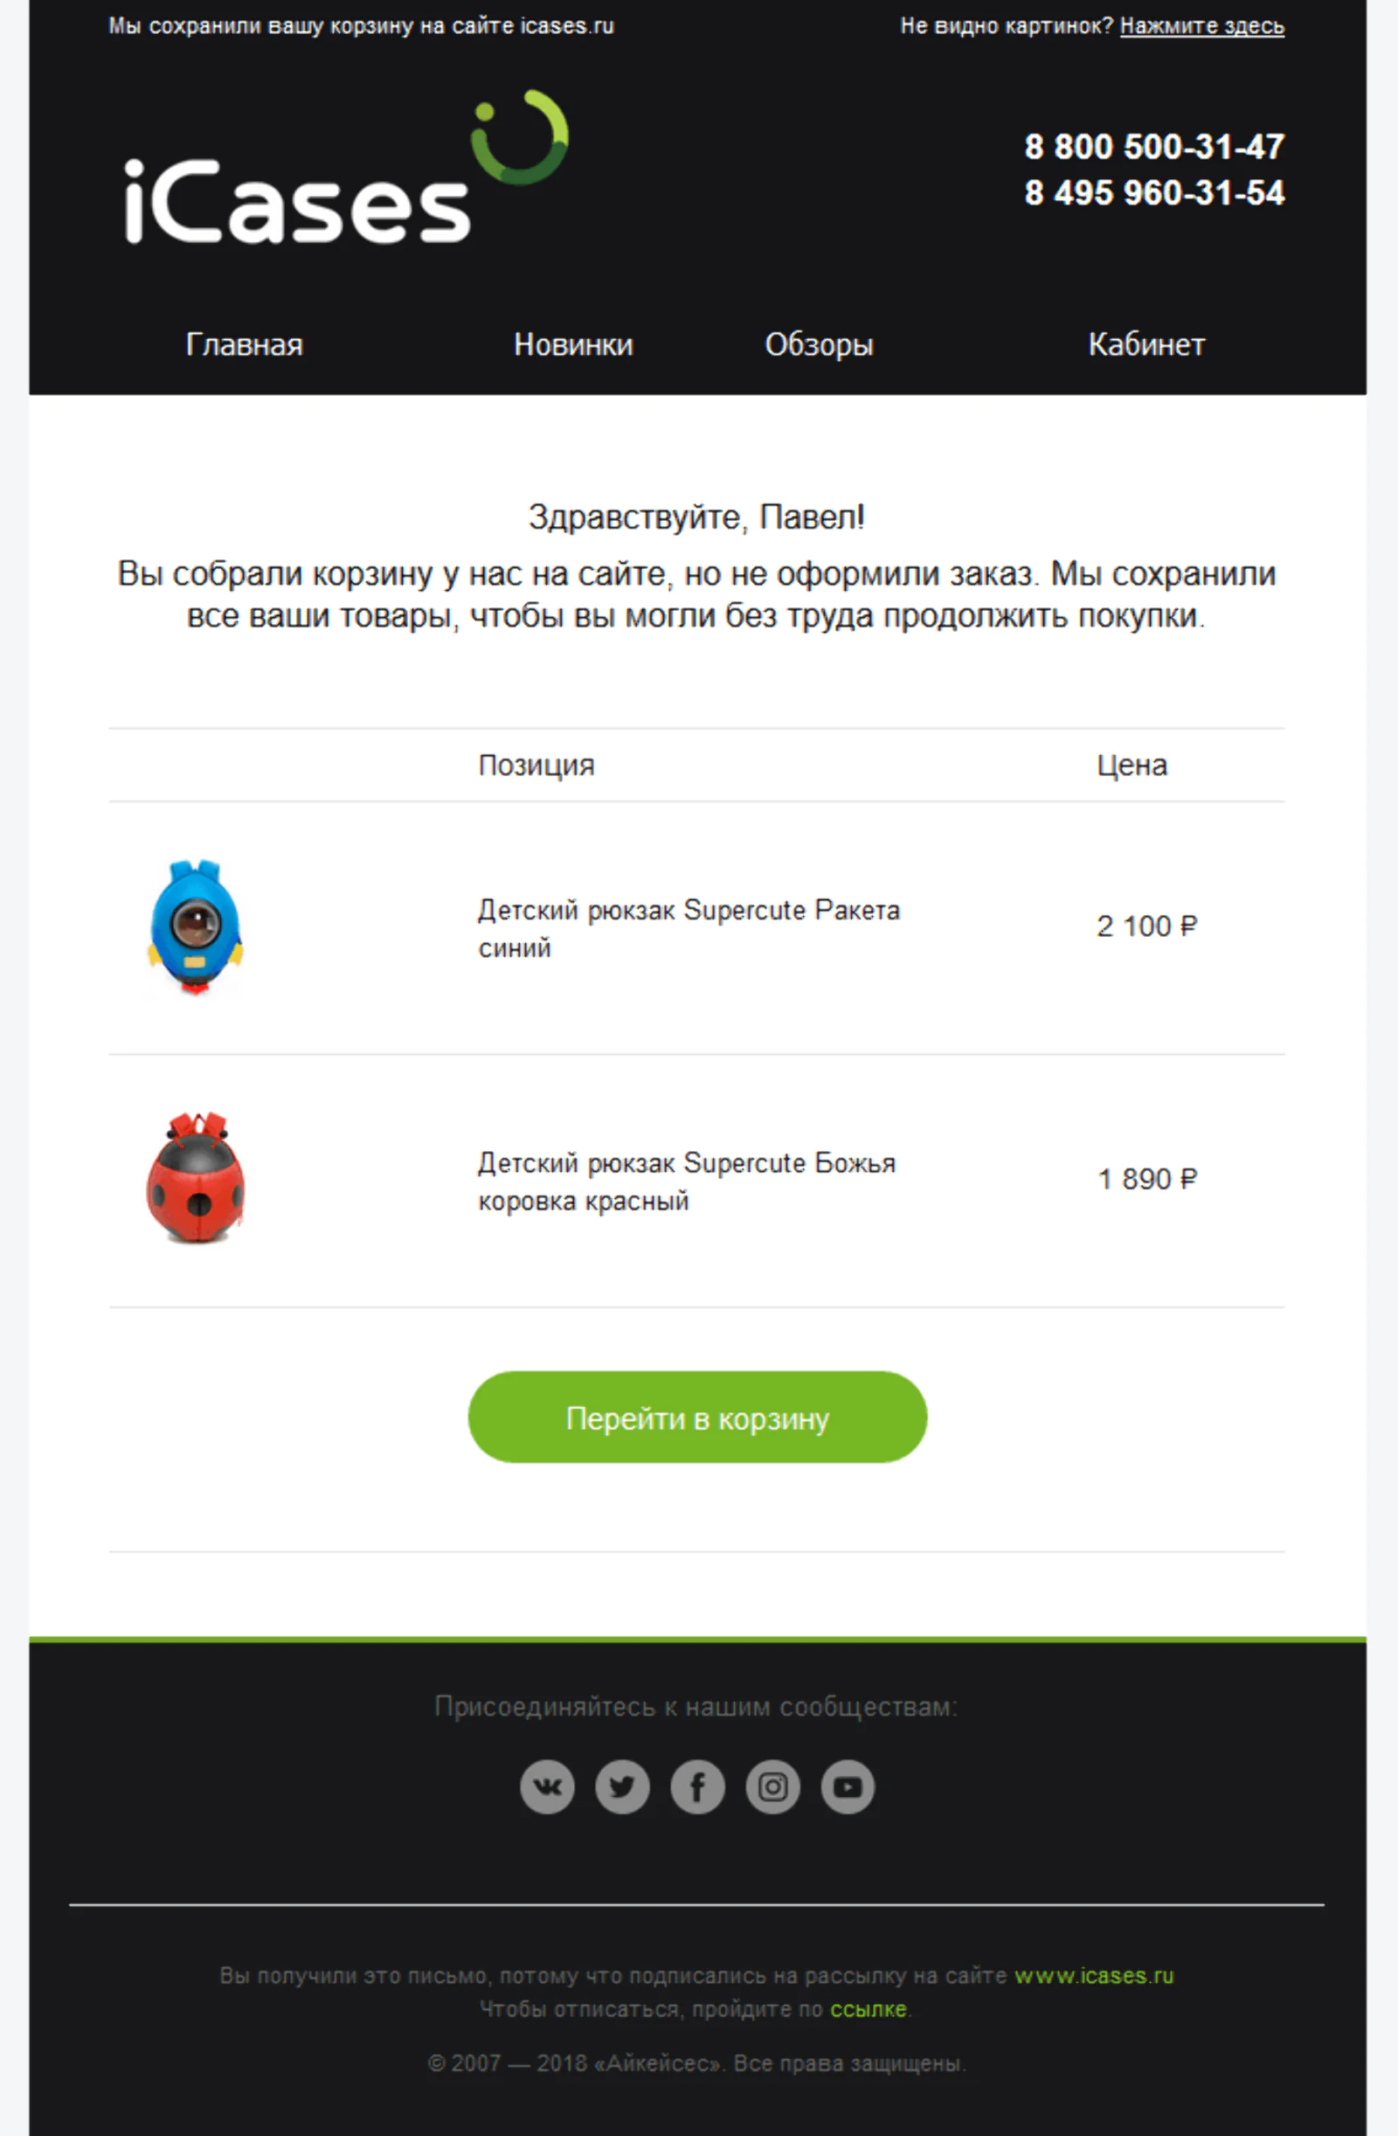Select the Божья коровка красный product title
The height and width of the screenshot is (2136, 1398).
688,1181
